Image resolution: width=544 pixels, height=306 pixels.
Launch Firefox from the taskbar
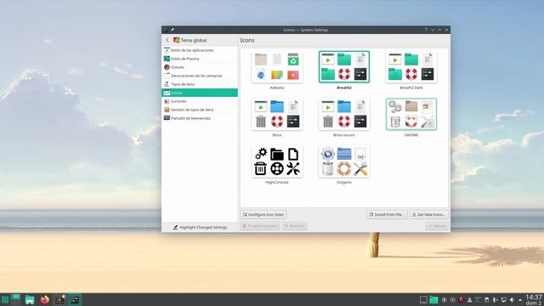pyautogui.click(x=45, y=300)
